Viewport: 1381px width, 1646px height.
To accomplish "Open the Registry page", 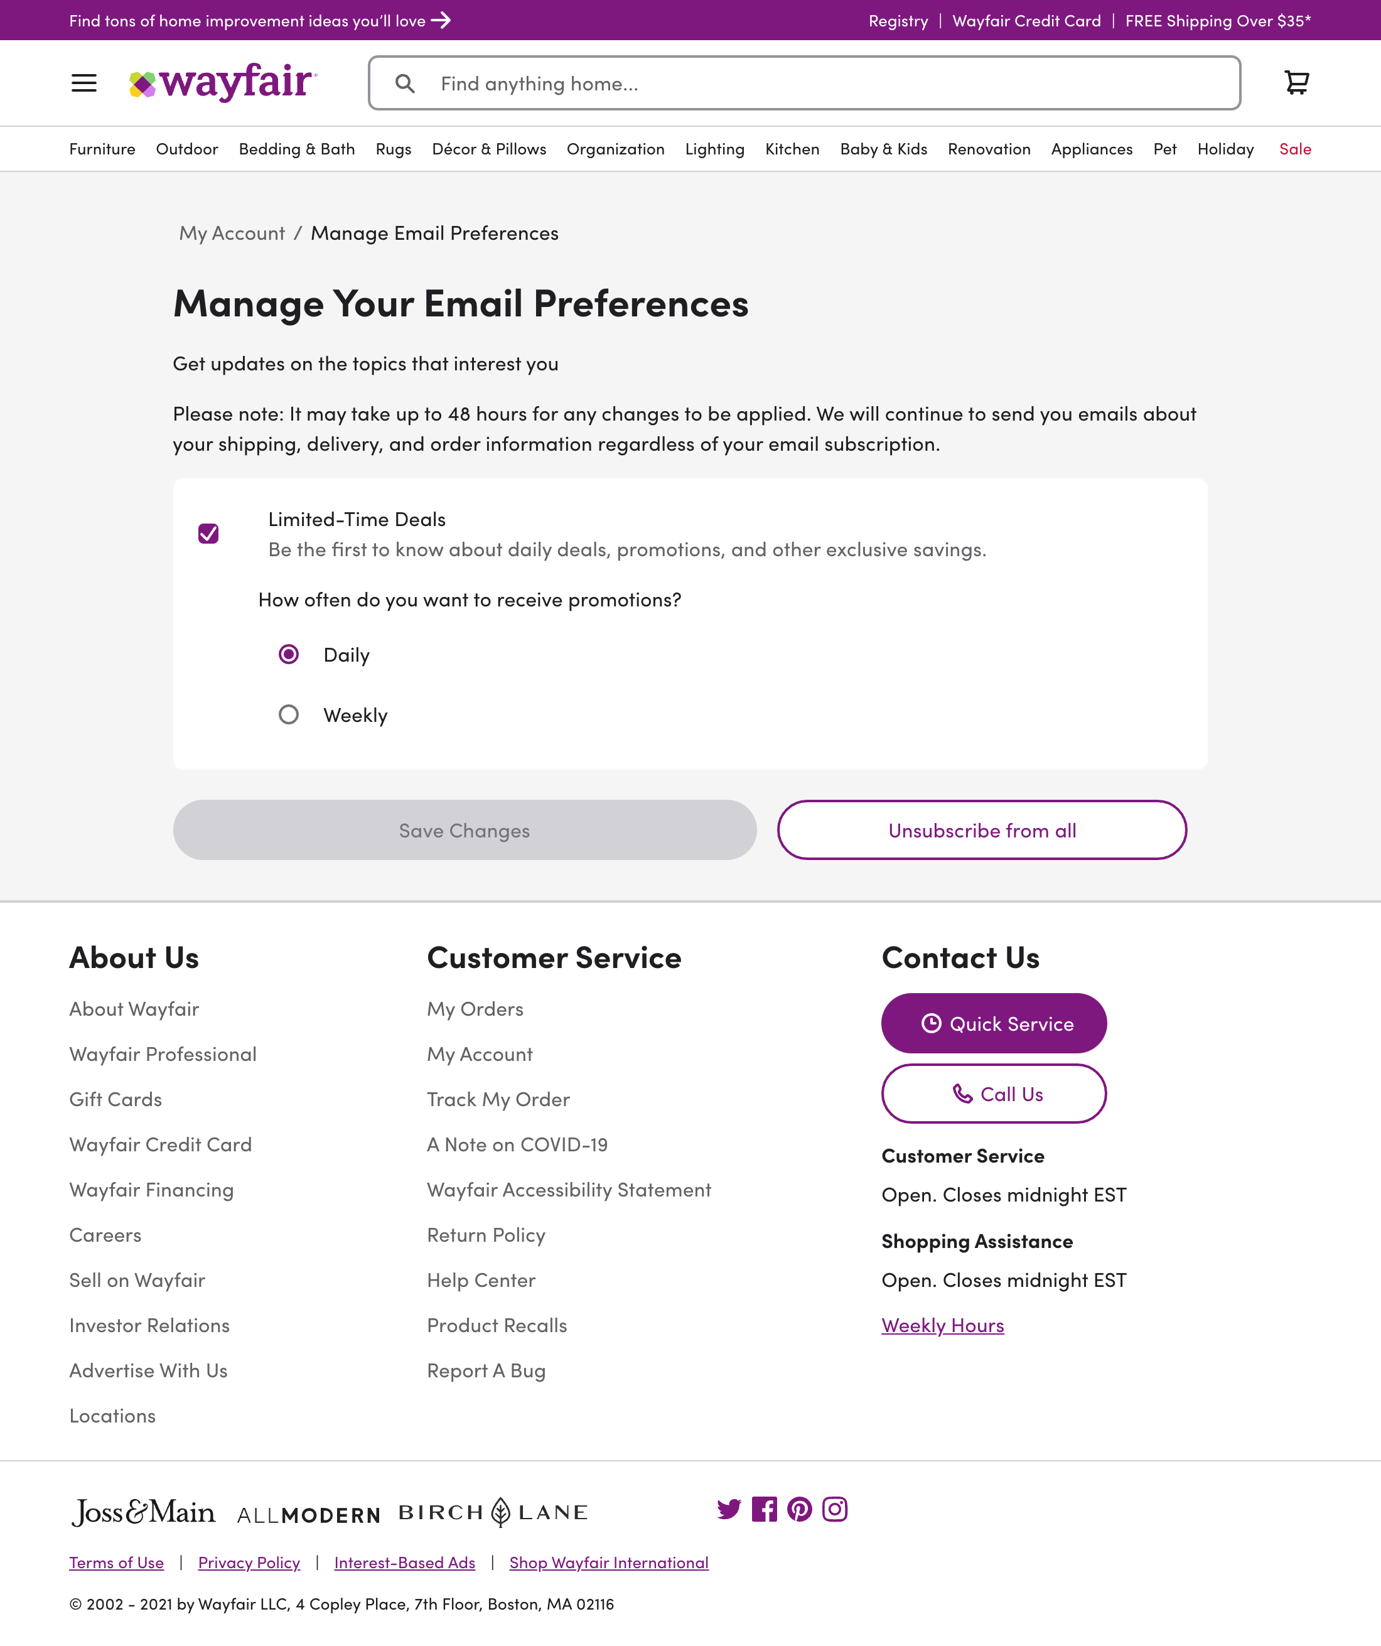I will [x=898, y=20].
